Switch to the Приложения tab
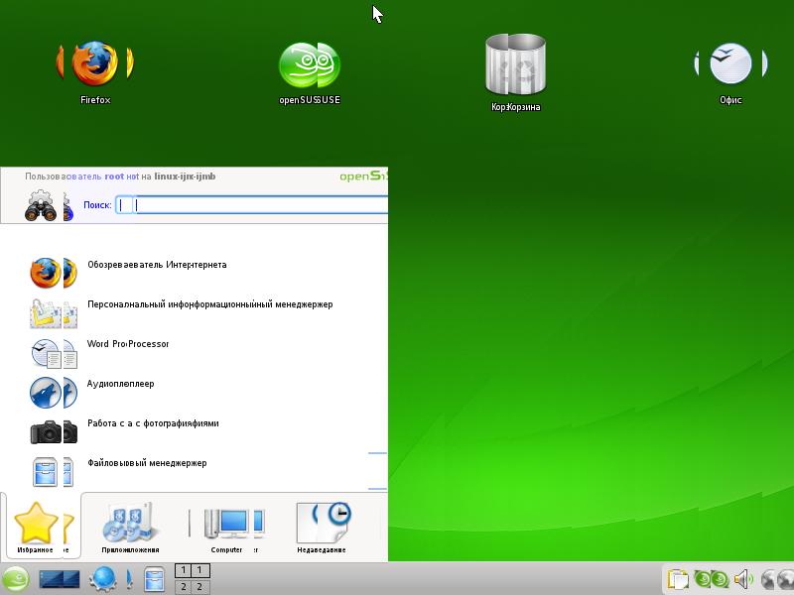 point(130,527)
